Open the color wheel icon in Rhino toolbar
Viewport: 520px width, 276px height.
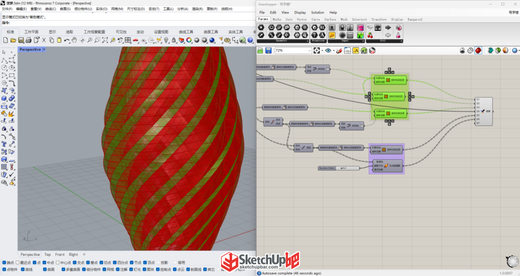tap(189, 40)
